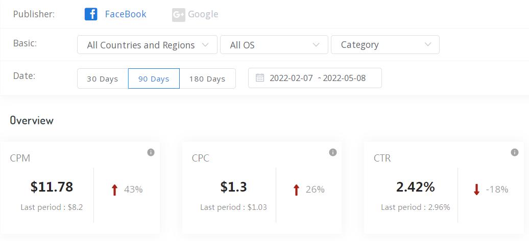Viewport: 529px width, 241px height.
Task: Click the calendar icon in date field
Action: tap(260, 78)
